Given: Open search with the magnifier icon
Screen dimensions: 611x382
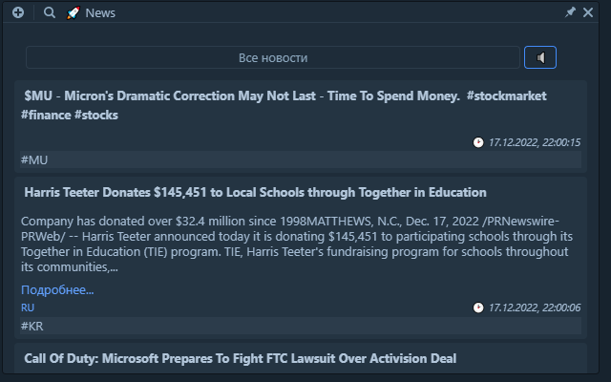Looking at the screenshot, I should [50, 12].
